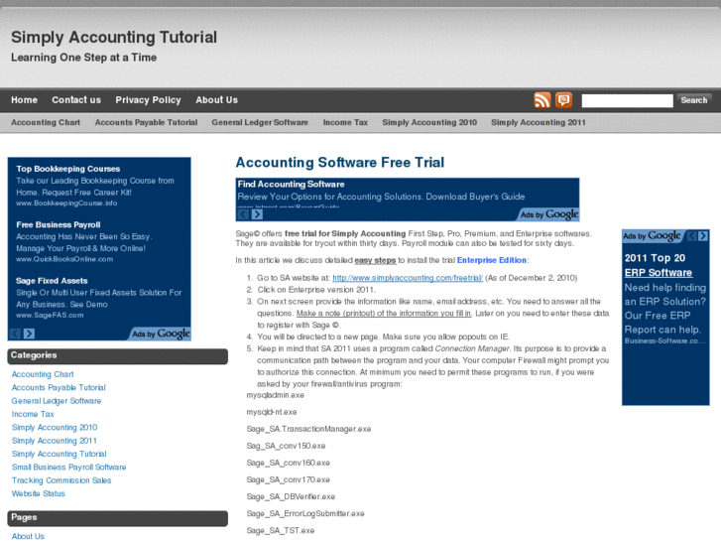Open Simply Accounting Tutorial site title
721x541 pixels.
114,38
